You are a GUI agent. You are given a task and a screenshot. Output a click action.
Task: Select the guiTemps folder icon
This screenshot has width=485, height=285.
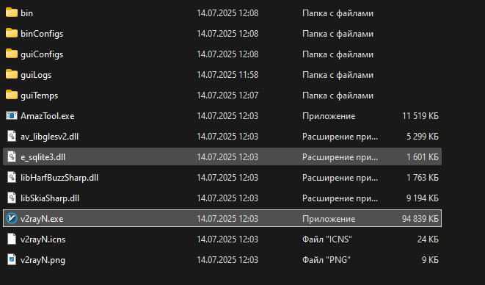(12, 95)
